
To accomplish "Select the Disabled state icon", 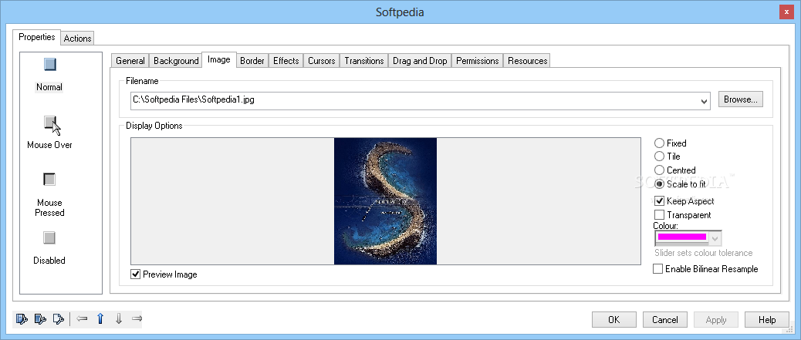I will click(49, 238).
